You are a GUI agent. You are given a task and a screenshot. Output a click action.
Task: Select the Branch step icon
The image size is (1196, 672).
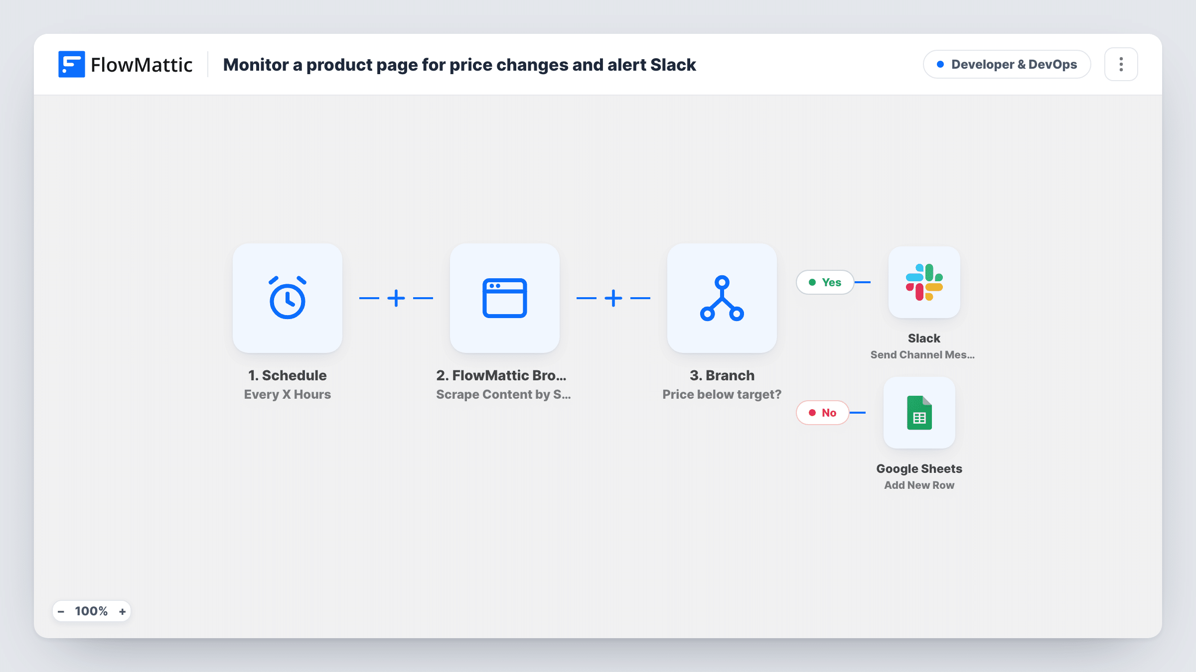tap(722, 298)
